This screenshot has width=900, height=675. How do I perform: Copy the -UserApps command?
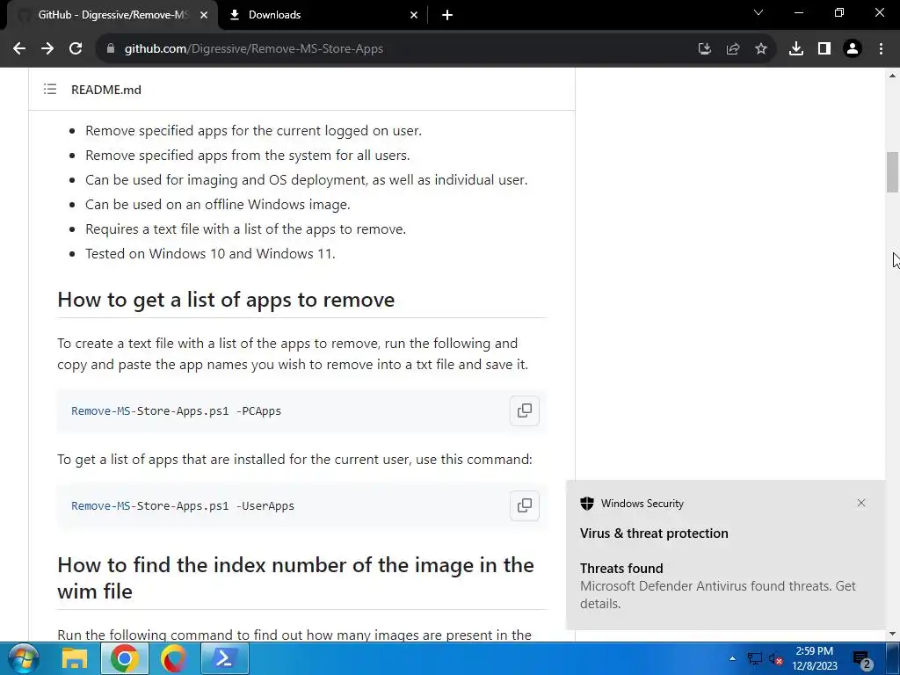point(525,505)
